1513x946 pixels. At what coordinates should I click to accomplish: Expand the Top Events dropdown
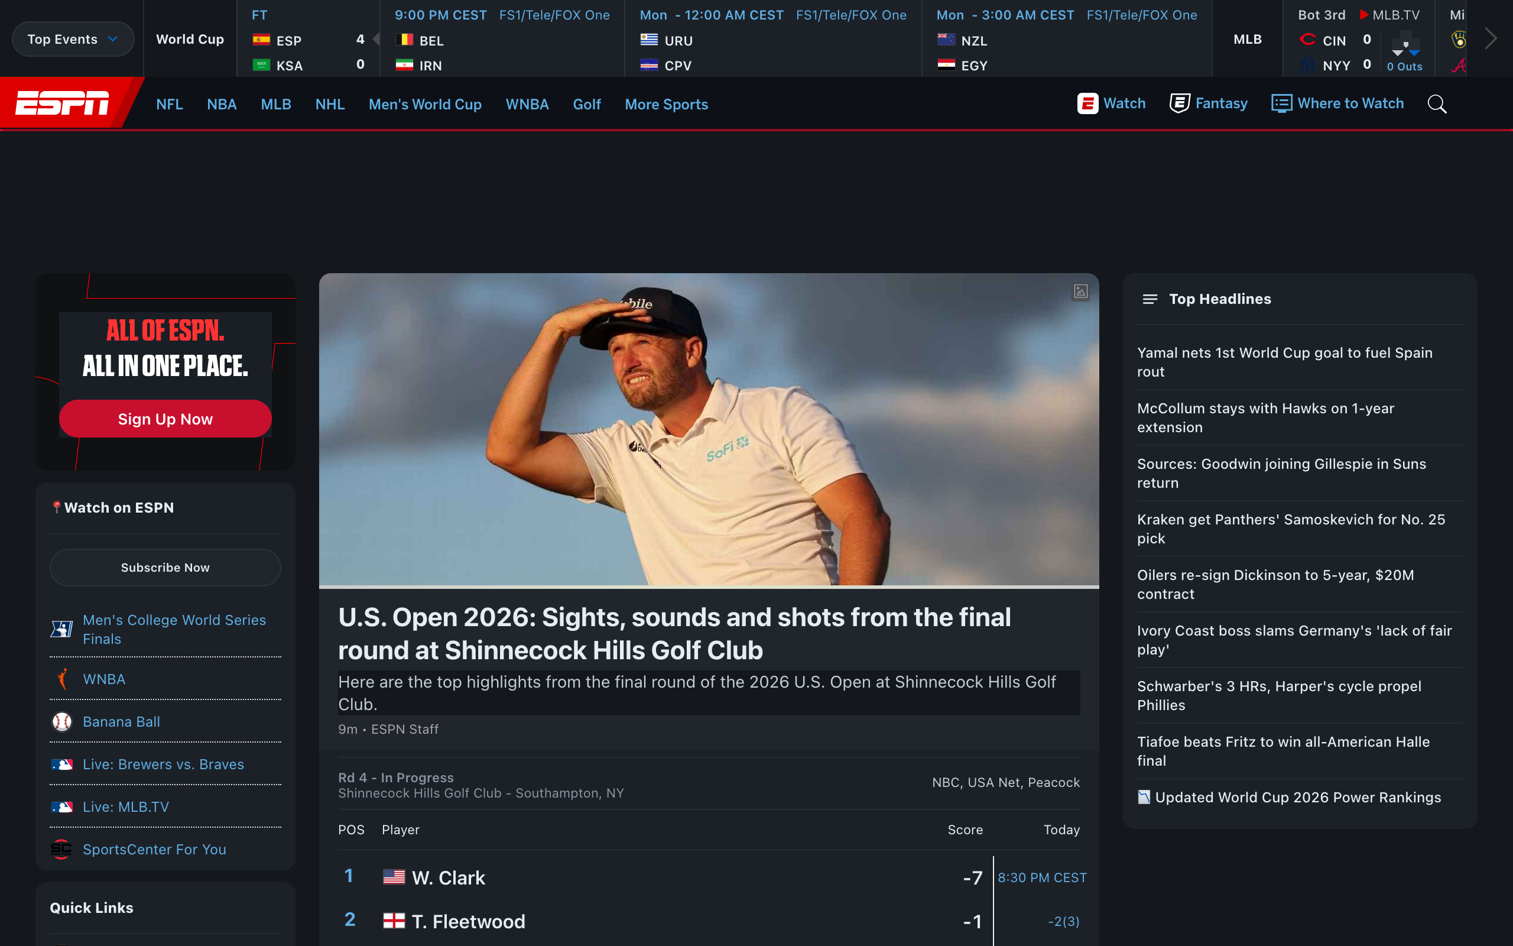73,39
